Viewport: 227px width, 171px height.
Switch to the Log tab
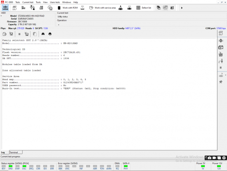[x=3, y=152]
